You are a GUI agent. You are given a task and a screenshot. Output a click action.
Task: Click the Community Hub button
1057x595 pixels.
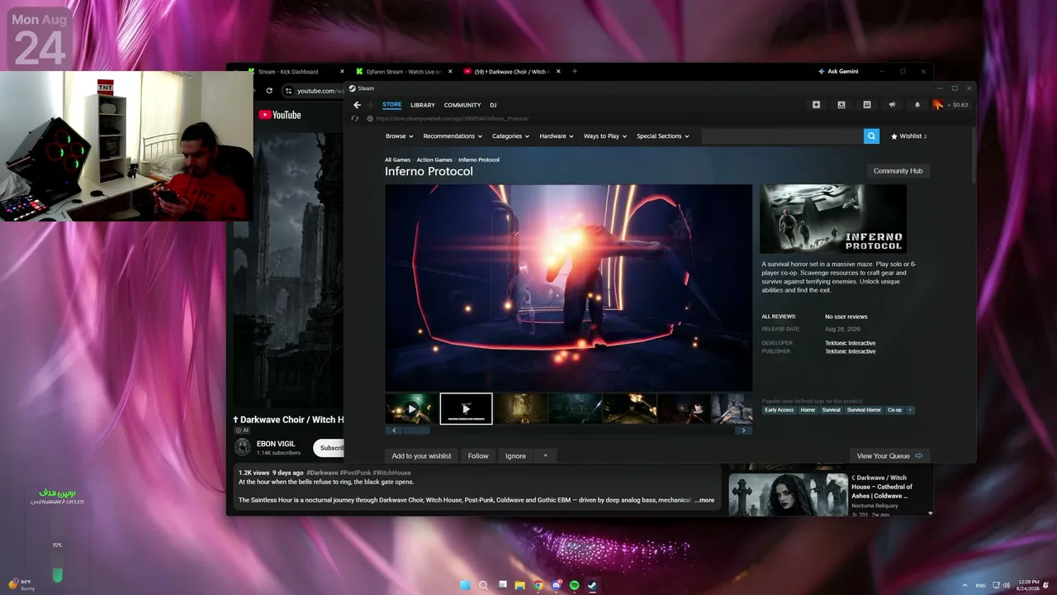point(898,171)
